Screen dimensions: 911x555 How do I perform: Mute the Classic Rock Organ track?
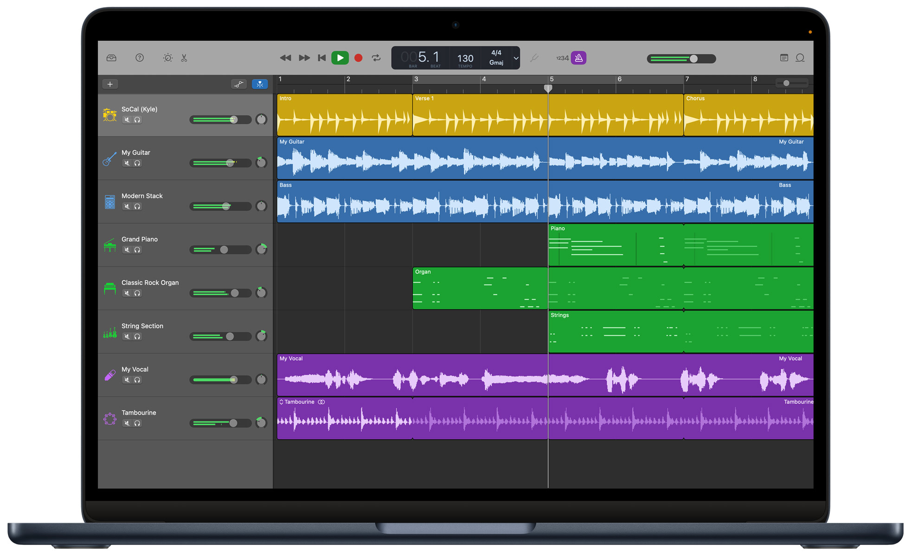127,293
